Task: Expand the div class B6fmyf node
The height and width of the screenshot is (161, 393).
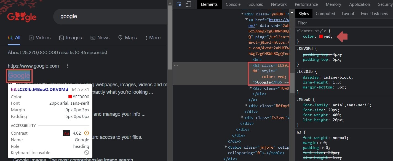Action: coord(247,106)
